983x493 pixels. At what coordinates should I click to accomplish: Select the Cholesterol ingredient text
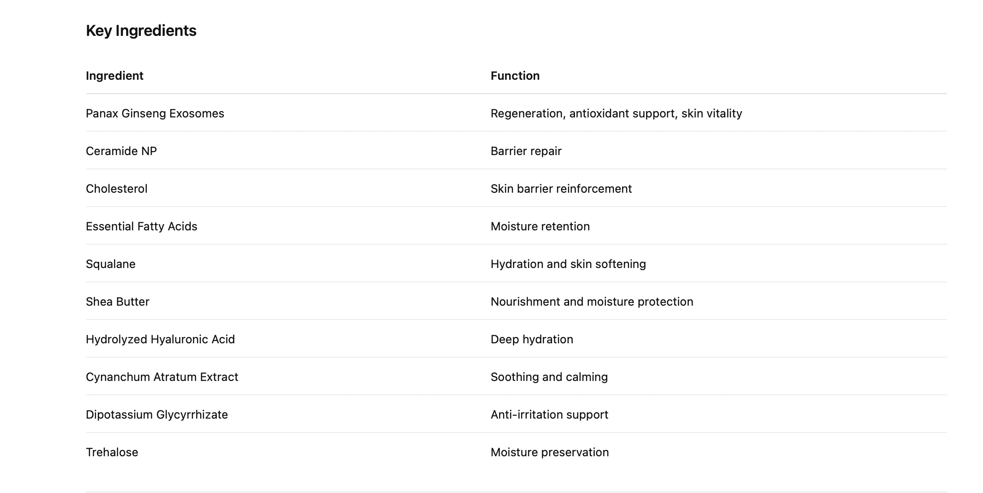[116, 189]
